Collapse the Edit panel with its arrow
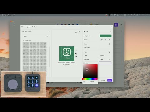 pos(111,32)
